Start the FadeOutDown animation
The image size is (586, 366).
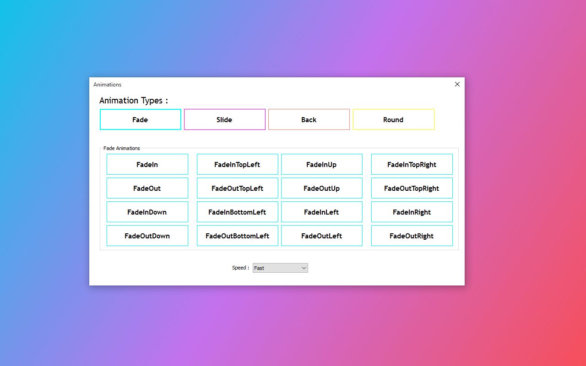(x=147, y=236)
